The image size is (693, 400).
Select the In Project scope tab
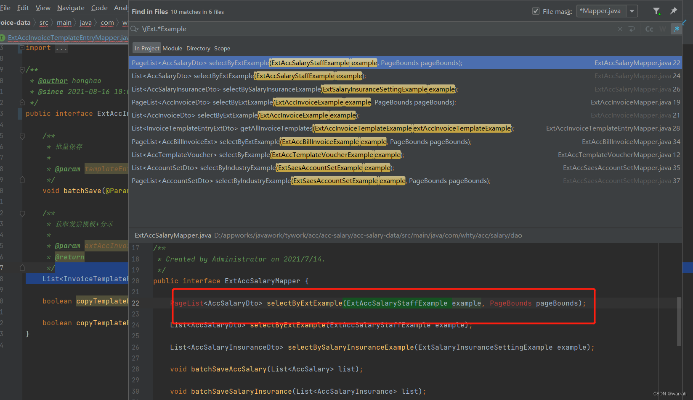coord(147,48)
